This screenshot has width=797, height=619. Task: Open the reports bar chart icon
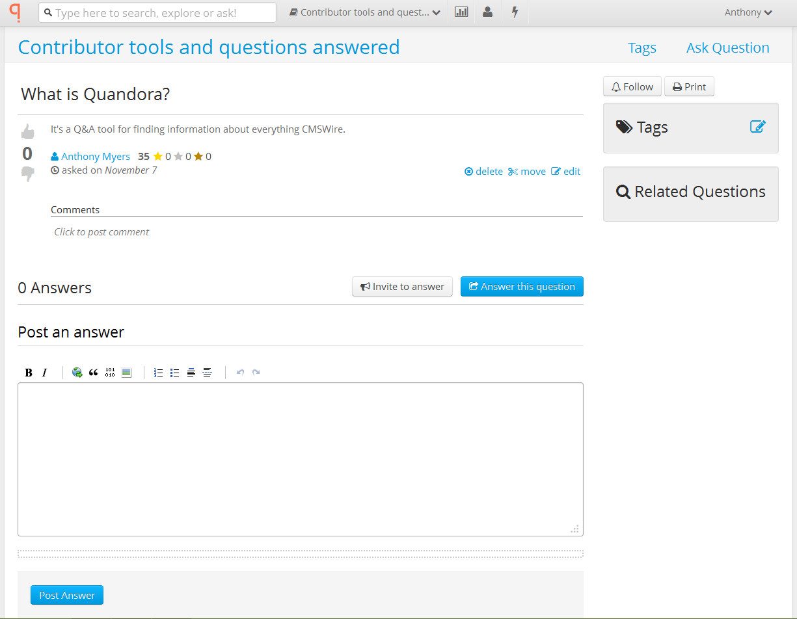461,12
